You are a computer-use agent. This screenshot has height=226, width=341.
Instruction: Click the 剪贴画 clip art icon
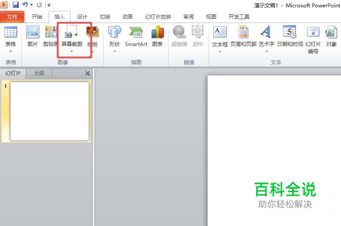click(x=51, y=32)
